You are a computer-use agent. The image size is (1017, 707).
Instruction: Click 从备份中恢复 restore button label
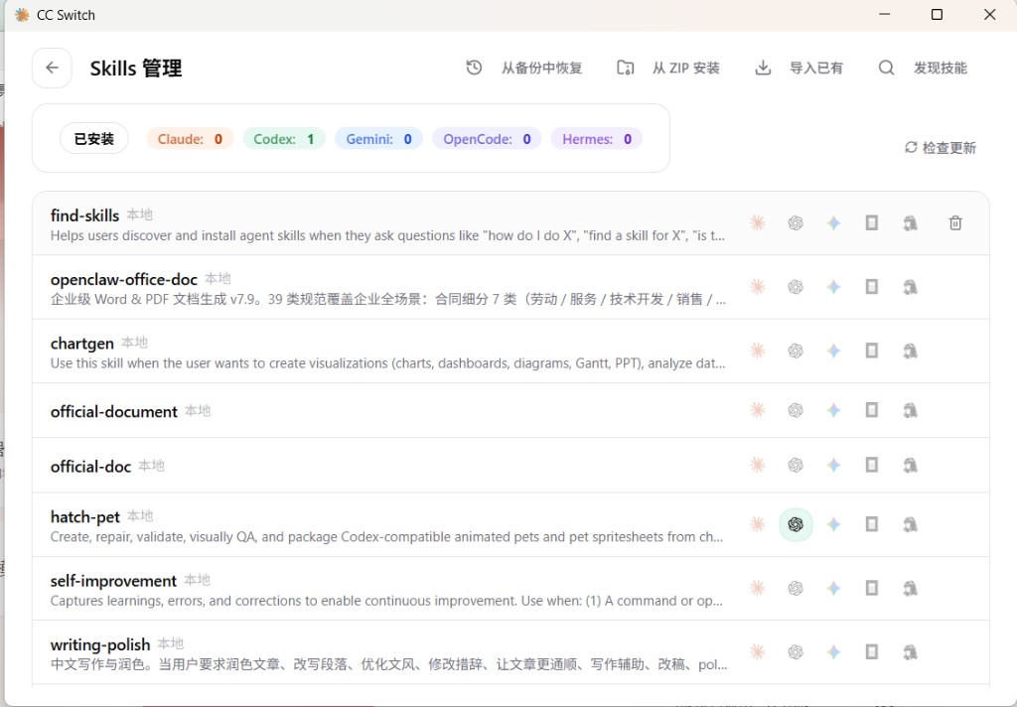click(x=541, y=69)
